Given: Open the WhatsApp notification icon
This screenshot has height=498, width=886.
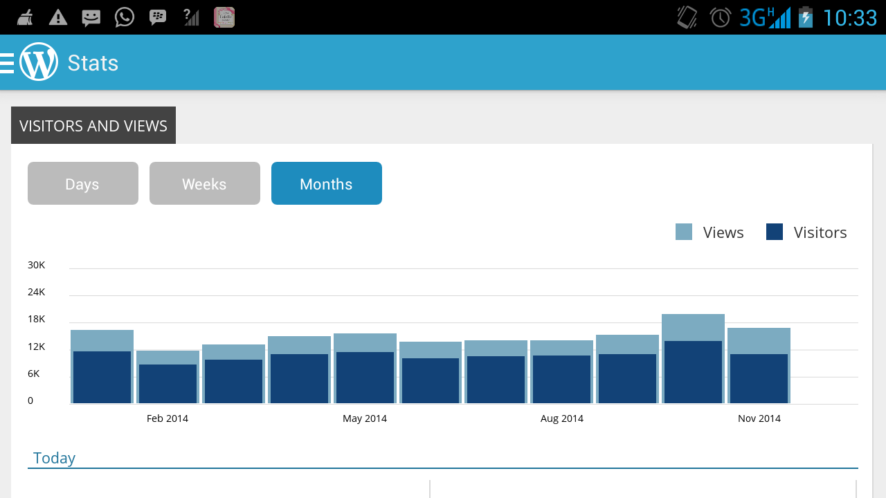Looking at the screenshot, I should [125, 17].
